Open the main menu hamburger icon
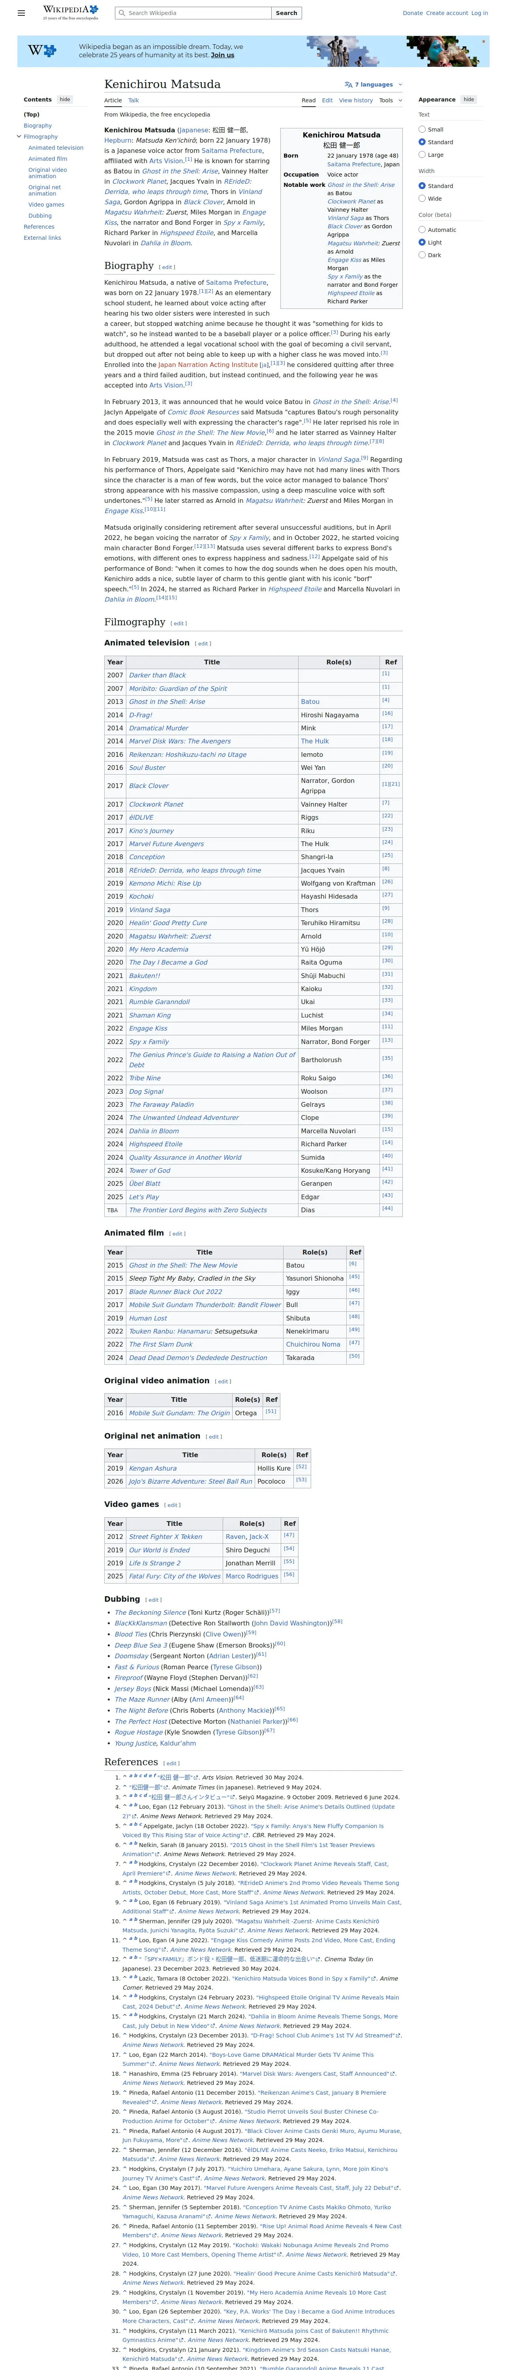507x2370 pixels. click(x=21, y=13)
